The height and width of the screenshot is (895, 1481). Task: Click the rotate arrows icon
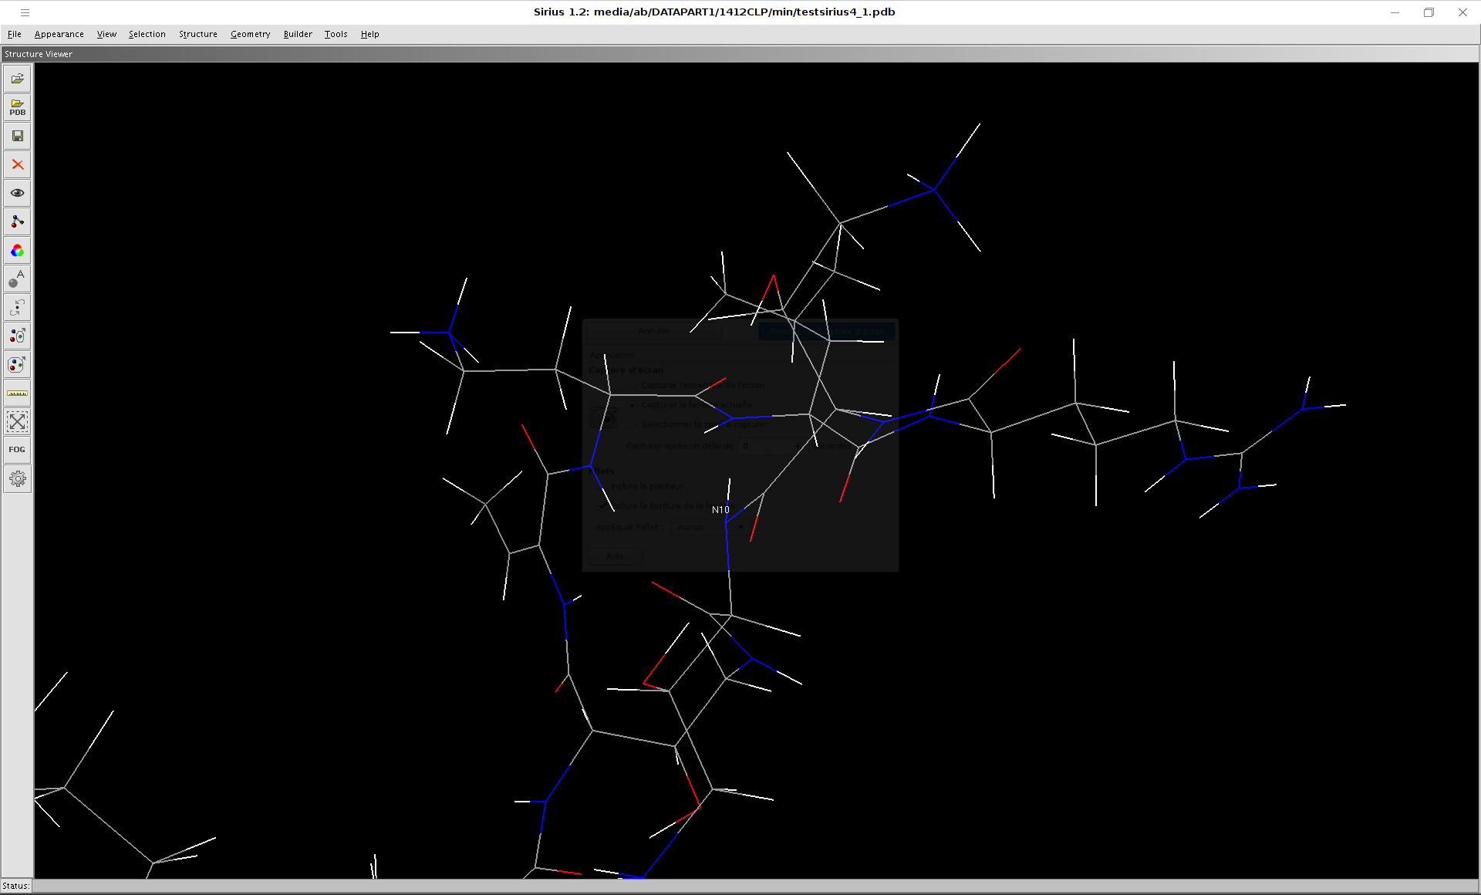pyautogui.click(x=17, y=307)
